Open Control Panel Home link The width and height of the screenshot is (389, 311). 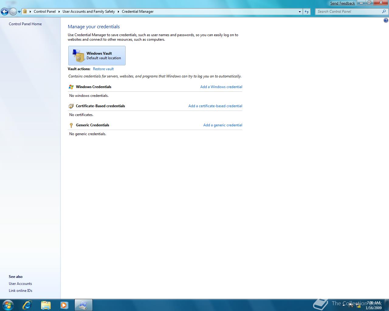point(25,24)
